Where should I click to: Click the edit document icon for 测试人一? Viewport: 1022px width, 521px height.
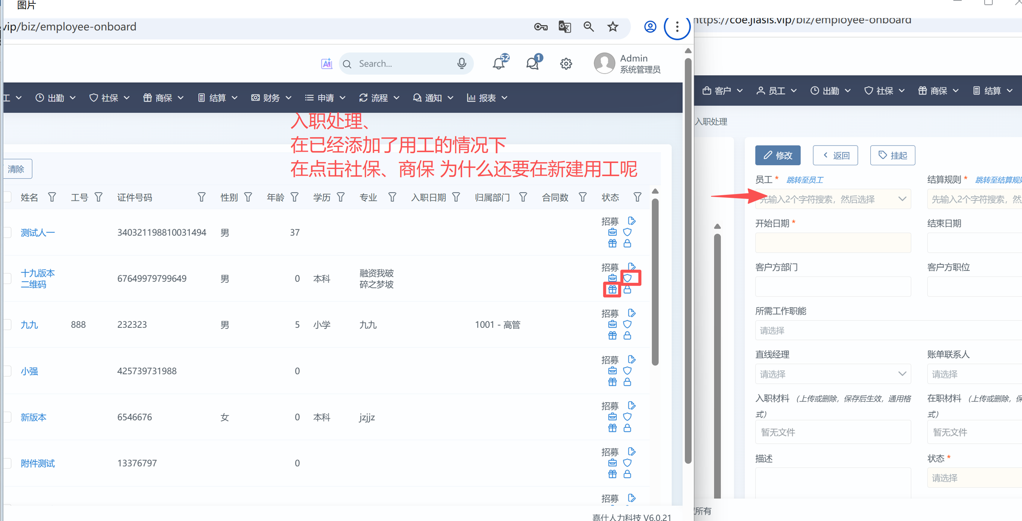[x=631, y=221]
